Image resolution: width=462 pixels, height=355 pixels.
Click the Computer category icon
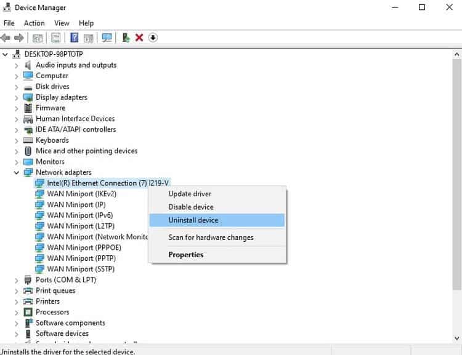point(28,76)
